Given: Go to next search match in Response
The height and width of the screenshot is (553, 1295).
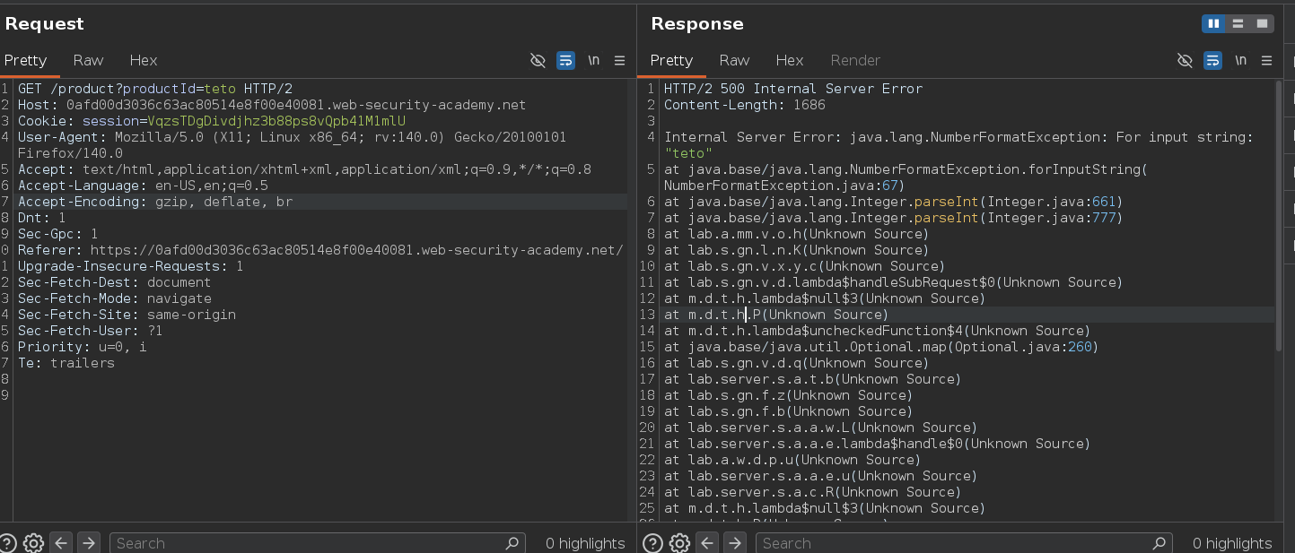Looking at the screenshot, I should click(x=735, y=542).
